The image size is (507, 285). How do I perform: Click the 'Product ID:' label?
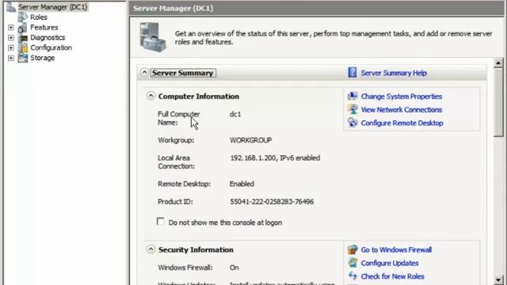(175, 202)
